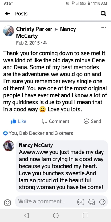Open emoji picker smiley icon

(x=102, y=202)
